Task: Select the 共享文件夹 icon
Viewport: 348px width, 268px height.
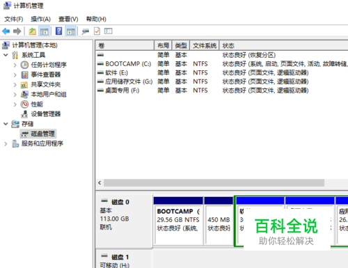Action: coord(24,85)
